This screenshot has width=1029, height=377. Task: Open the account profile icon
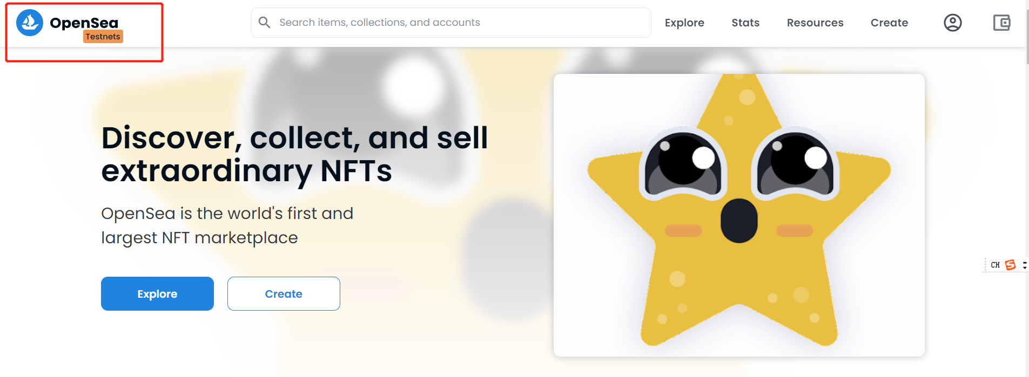[952, 23]
